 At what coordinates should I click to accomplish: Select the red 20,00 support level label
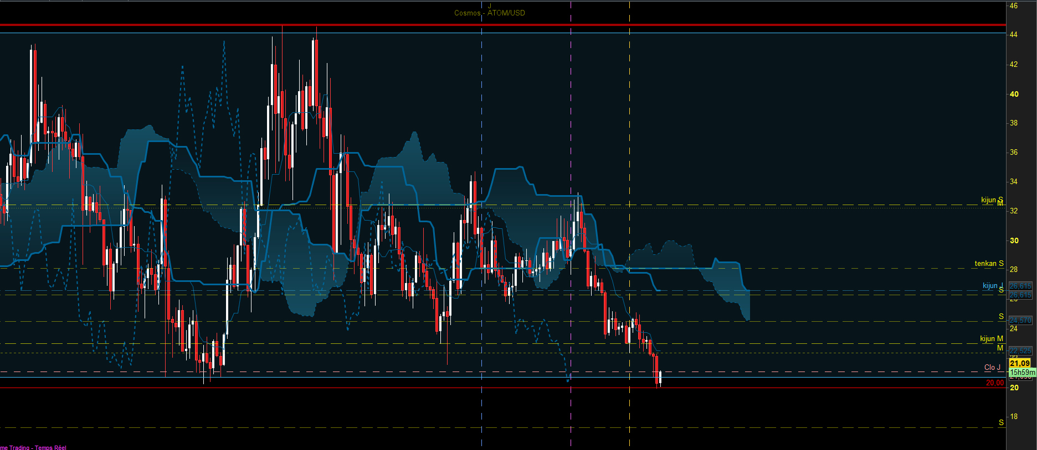(x=994, y=383)
